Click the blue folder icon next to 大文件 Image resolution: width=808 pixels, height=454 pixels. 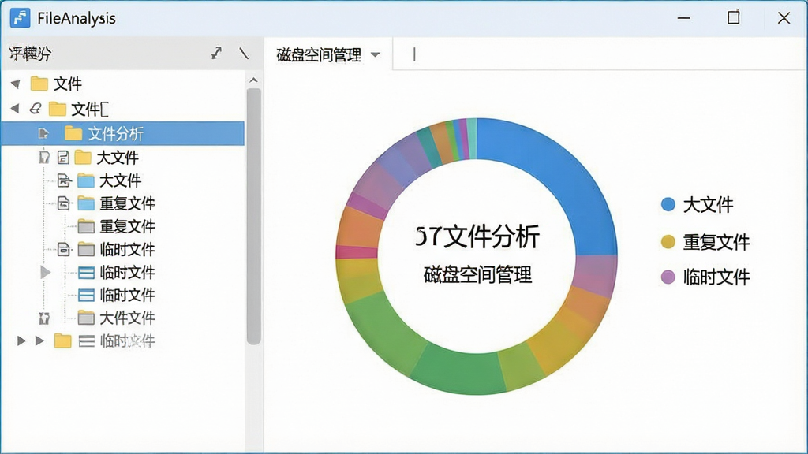86,180
